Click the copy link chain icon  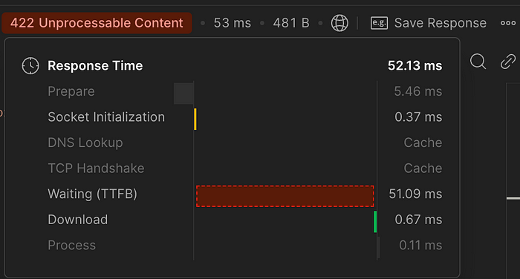pos(507,62)
